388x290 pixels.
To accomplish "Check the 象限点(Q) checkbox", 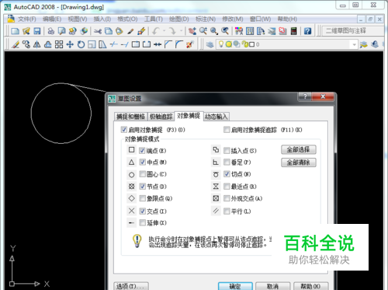I will pyautogui.click(x=142, y=198).
